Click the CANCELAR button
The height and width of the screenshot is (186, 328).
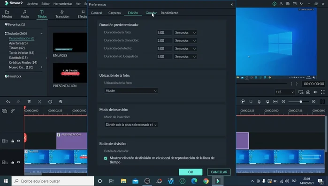219,172
